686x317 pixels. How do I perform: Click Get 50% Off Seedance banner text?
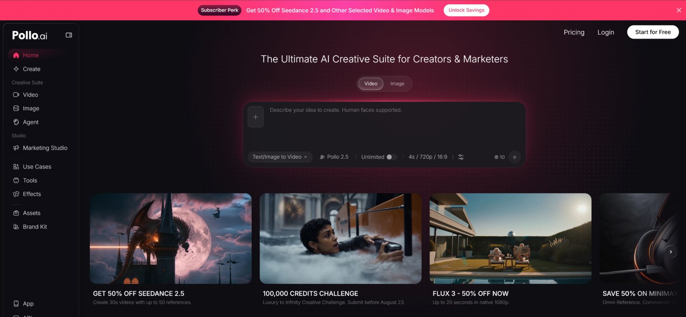click(x=340, y=10)
